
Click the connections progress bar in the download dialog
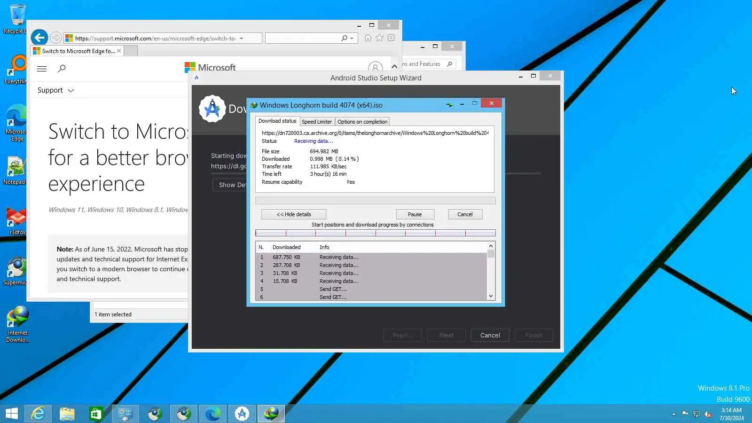pyautogui.click(x=376, y=233)
